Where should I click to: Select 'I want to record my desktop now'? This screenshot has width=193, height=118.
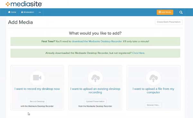(37, 89)
